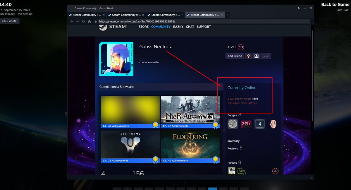Reload the Steam overlay page
The height and width of the screenshot is (190, 351).
83,21
